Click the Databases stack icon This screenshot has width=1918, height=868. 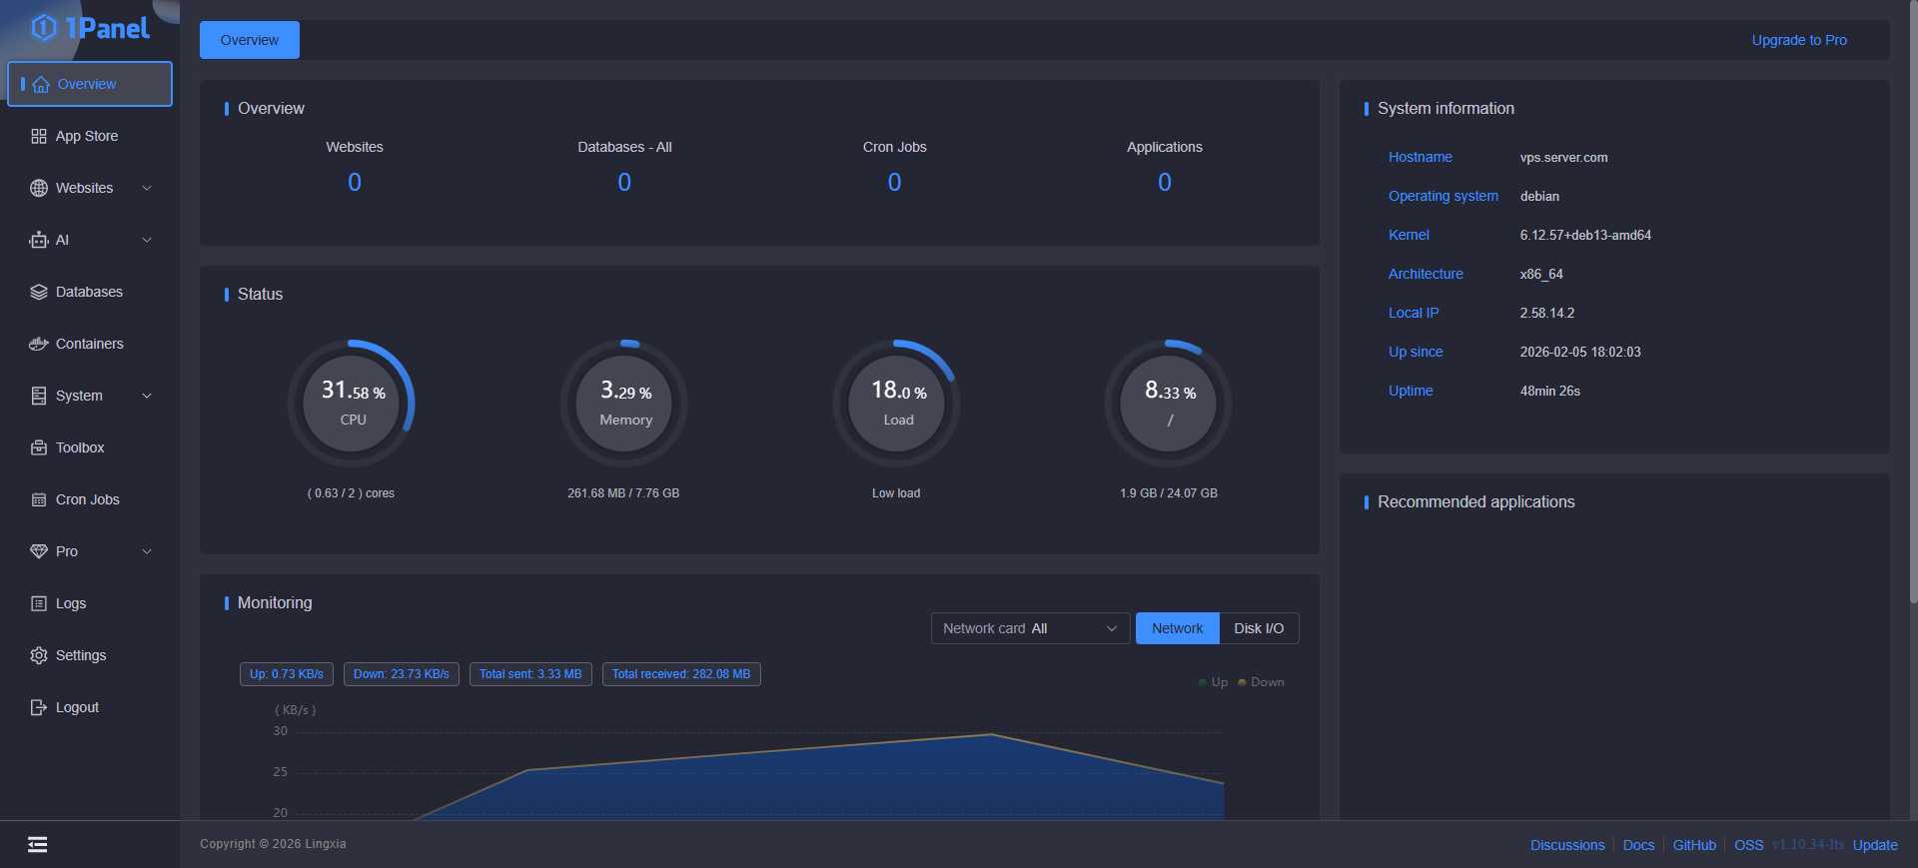[39, 292]
